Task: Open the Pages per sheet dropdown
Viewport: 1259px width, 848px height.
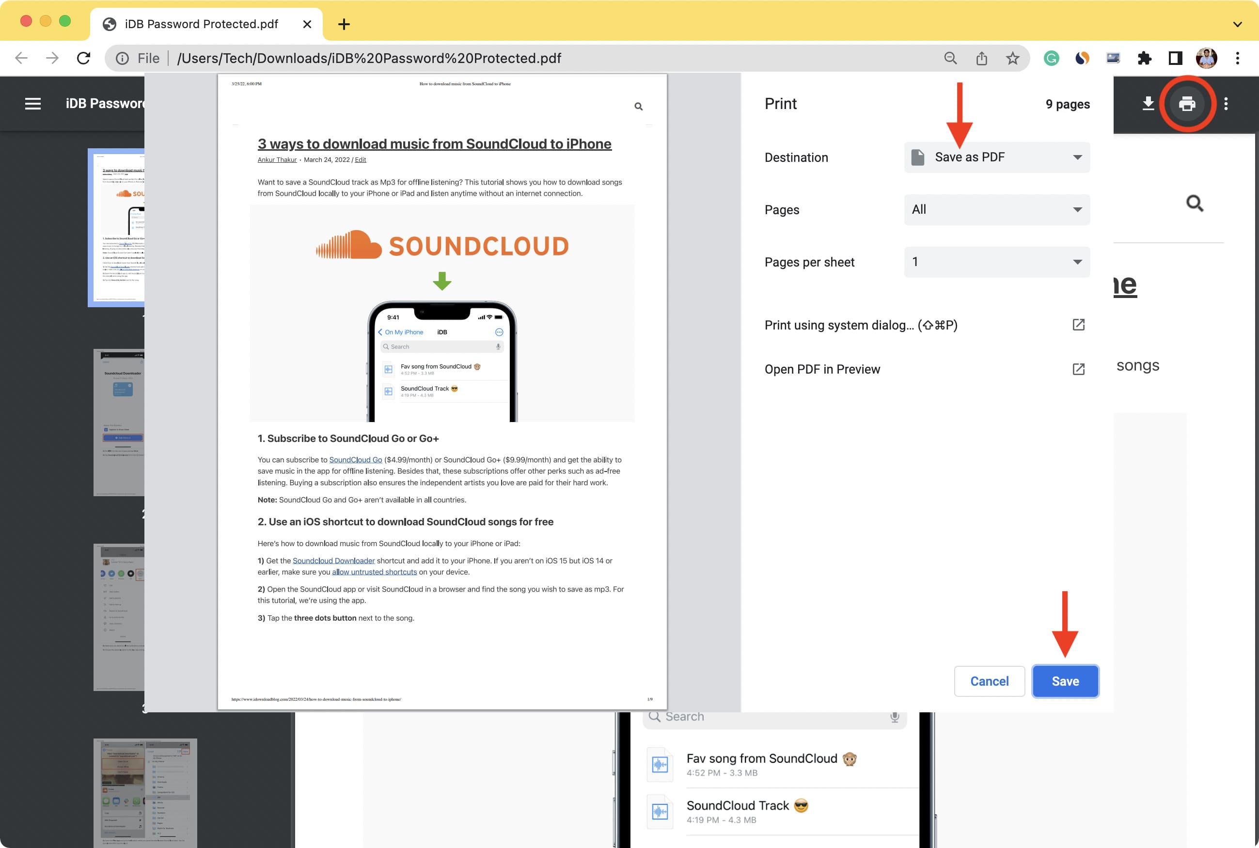Action: [997, 262]
